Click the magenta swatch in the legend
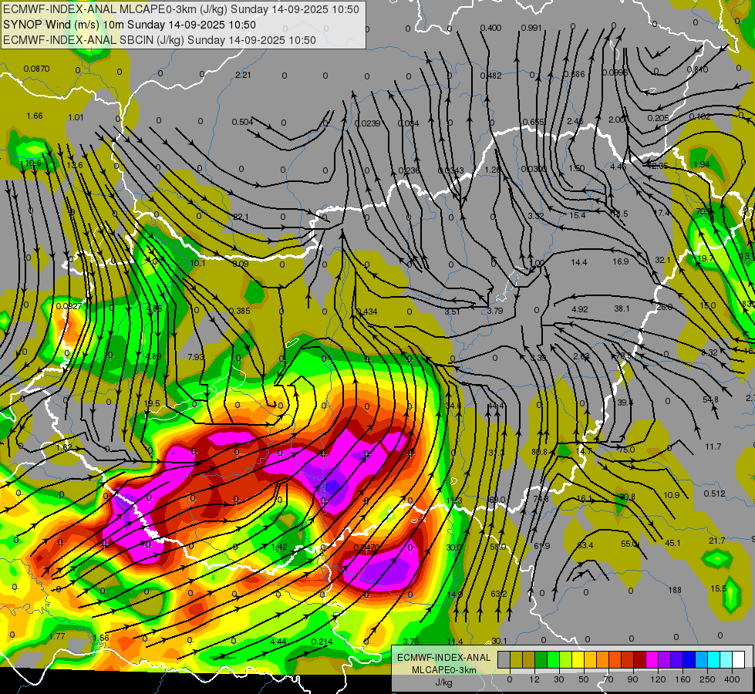 652,659
